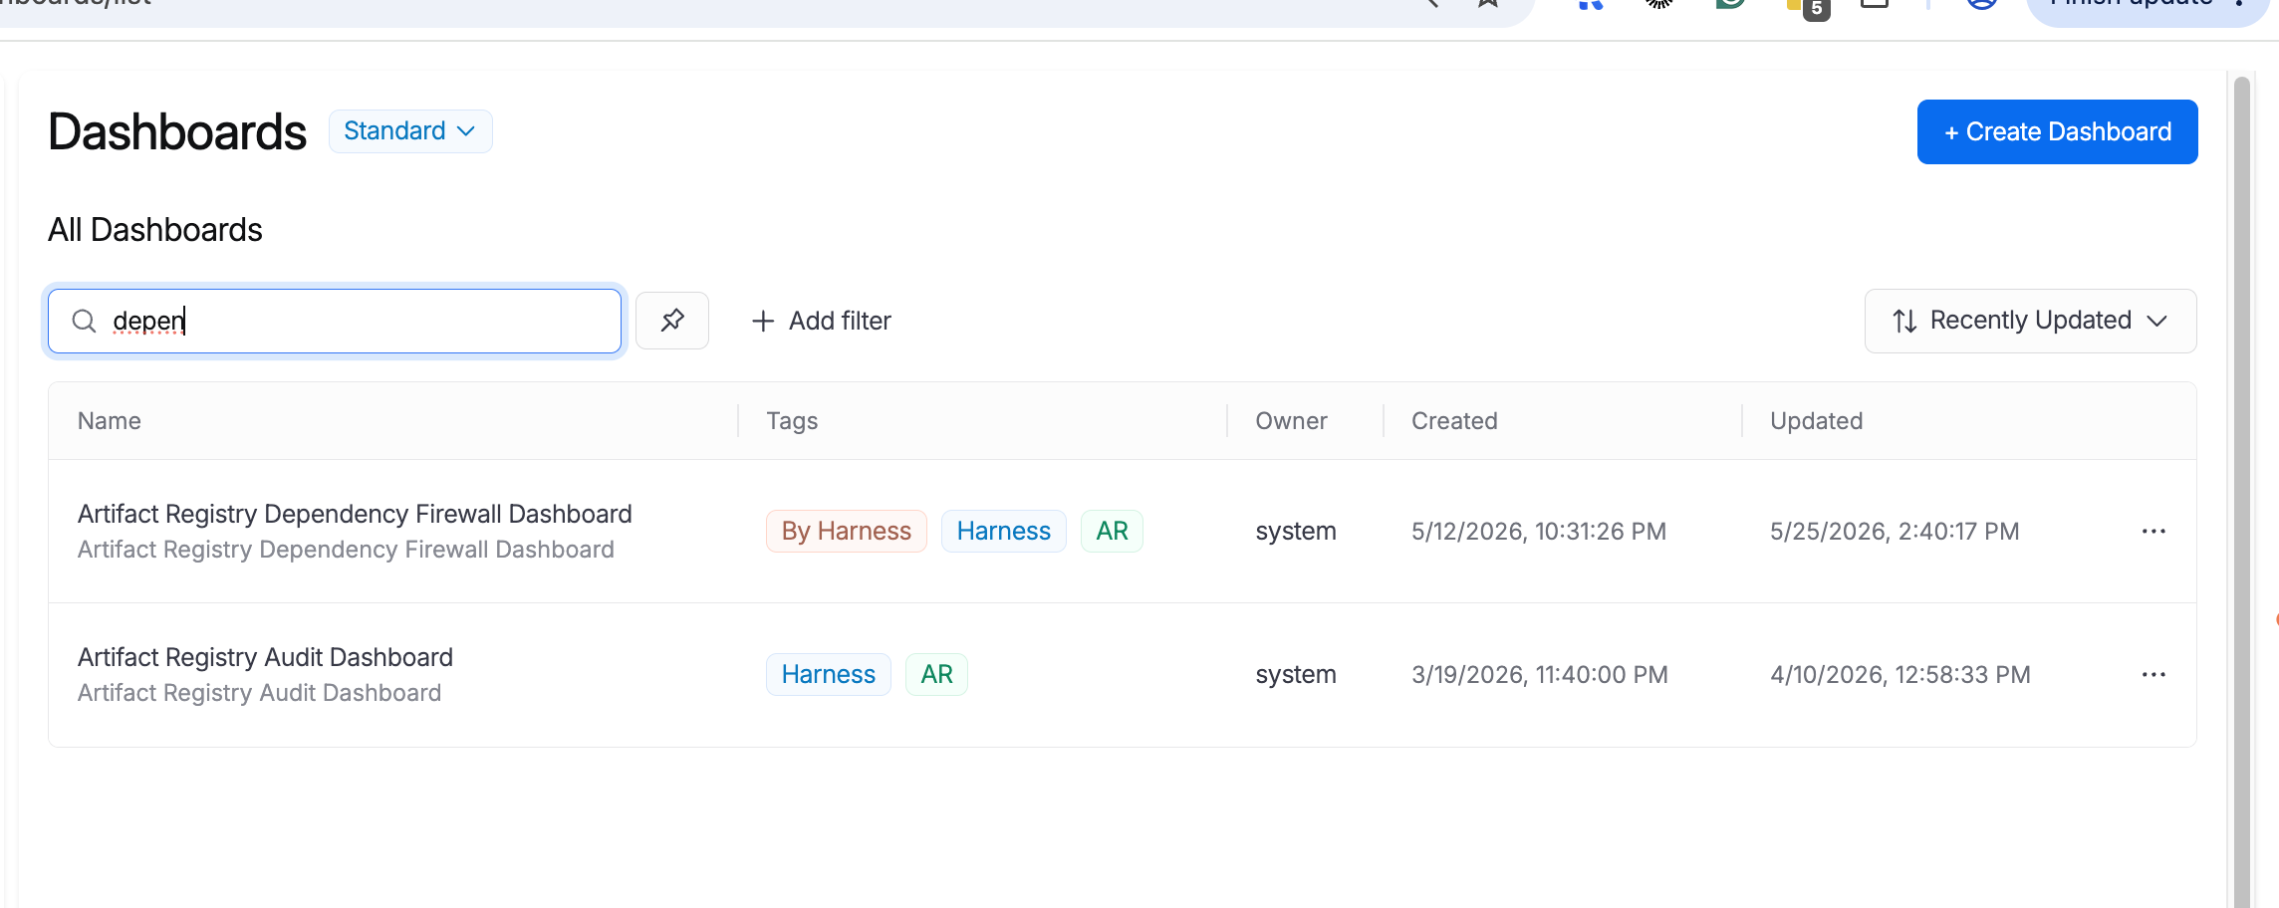The width and height of the screenshot is (2279, 908).
Task: Click the Add filter button
Action: [x=821, y=321]
